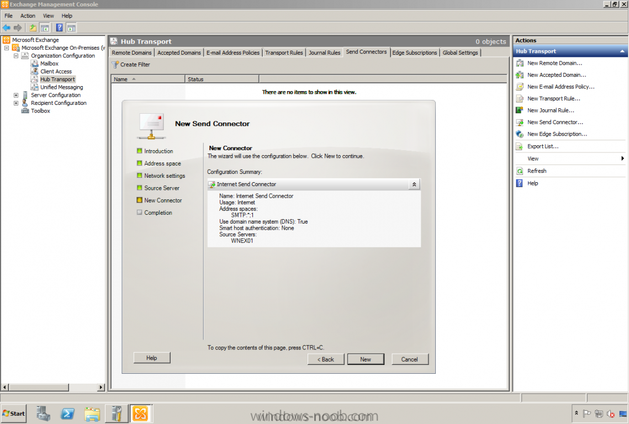Image resolution: width=629 pixels, height=424 pixels.
Task: Click the Back navigation arrow in toolbar
Action: tap(7, 28)
